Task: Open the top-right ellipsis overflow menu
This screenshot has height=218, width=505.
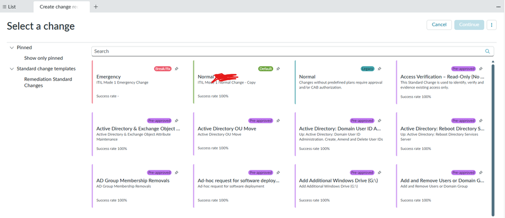Action: (498, 7)
